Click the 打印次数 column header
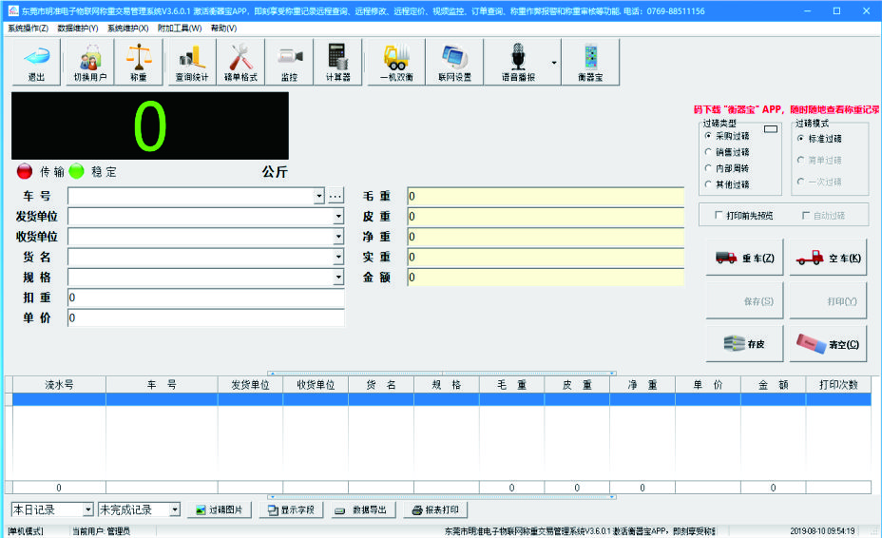The height and width of the screenshot is (538, 882). click(x=838, y=385)
